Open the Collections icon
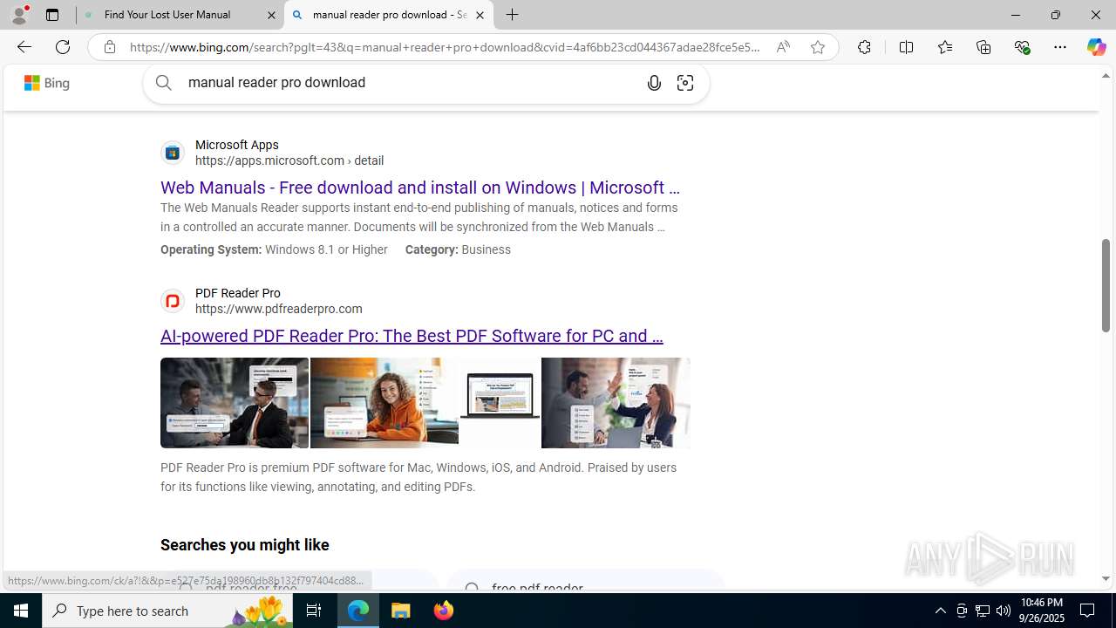This screenshot has width=1116, height=628. (x=983, y=47)
